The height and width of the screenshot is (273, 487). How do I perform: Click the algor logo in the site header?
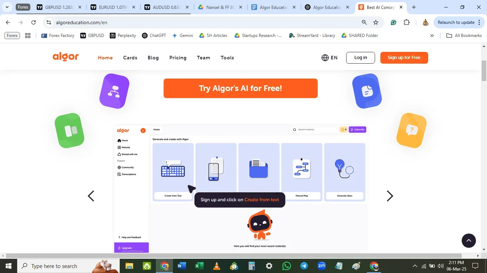(x=66, y=57)
